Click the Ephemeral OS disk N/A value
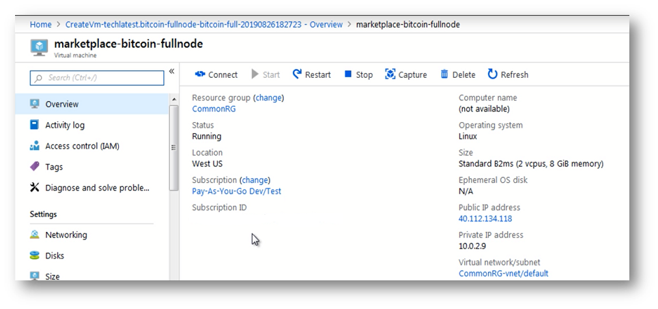 tap(466, 191)
